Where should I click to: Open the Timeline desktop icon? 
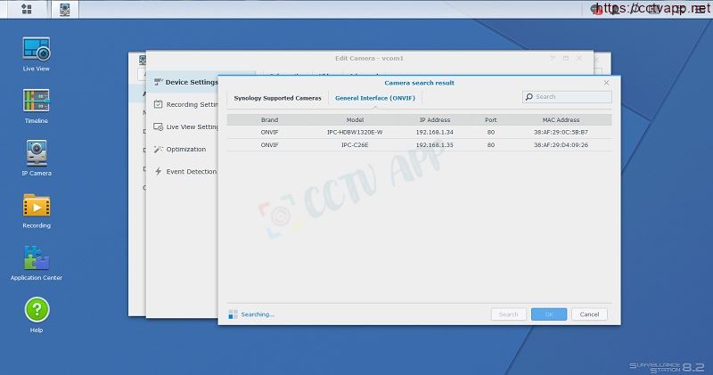36,102
